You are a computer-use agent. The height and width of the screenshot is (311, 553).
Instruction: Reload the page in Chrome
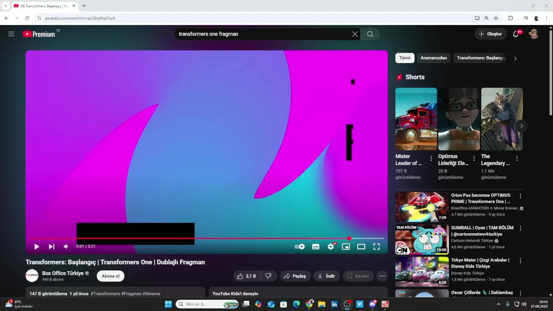pos(27,18)
